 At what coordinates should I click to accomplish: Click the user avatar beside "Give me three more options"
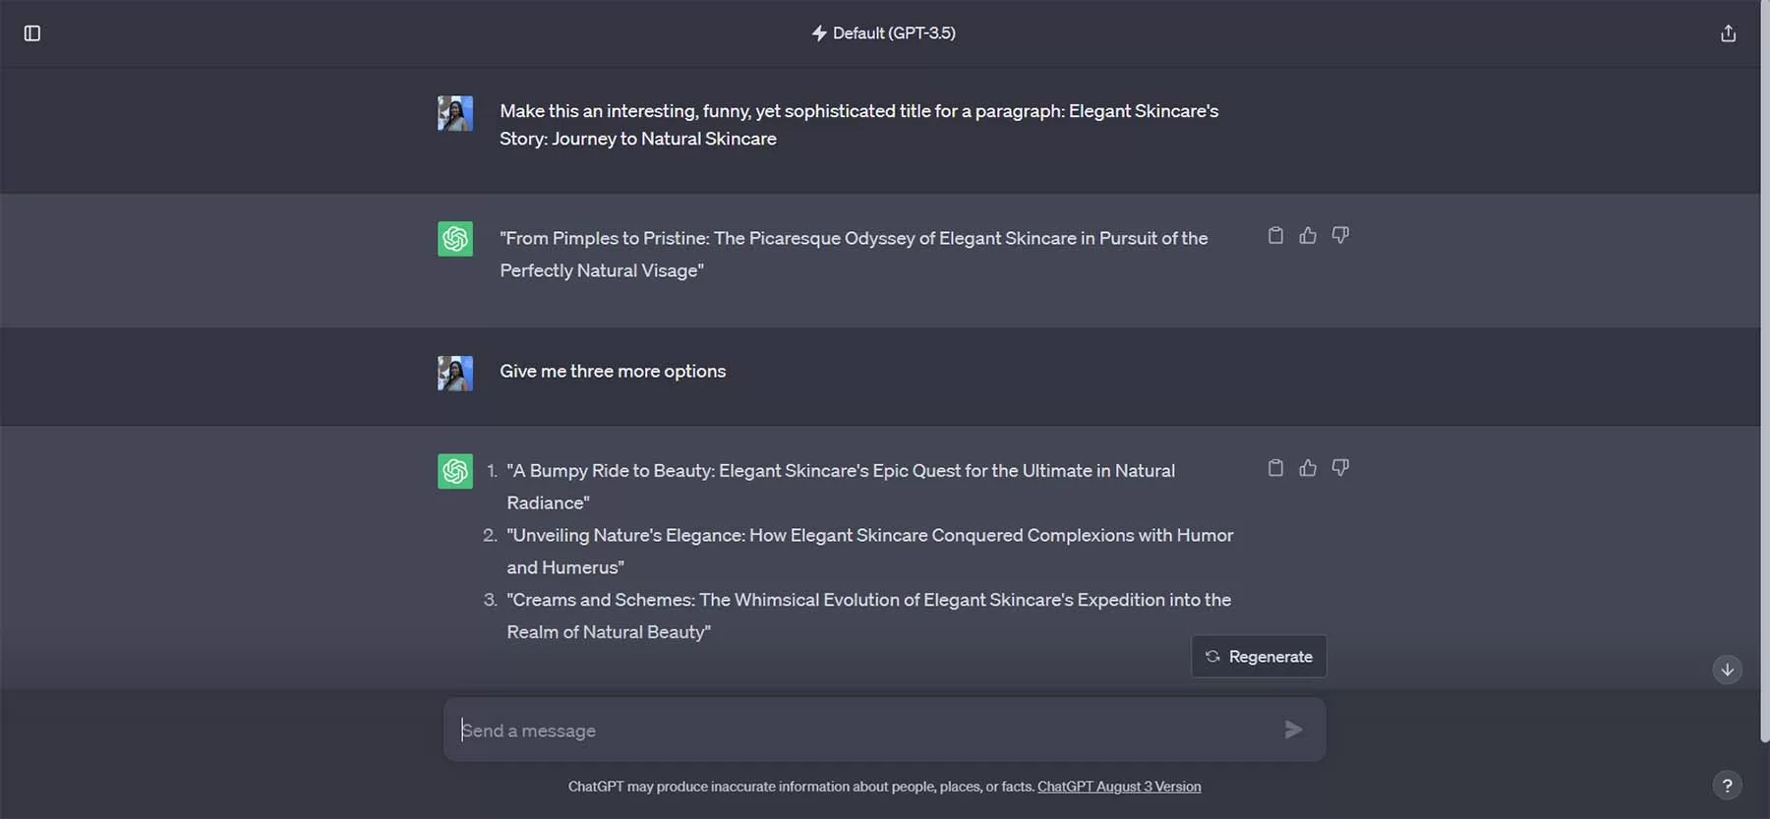455,374
